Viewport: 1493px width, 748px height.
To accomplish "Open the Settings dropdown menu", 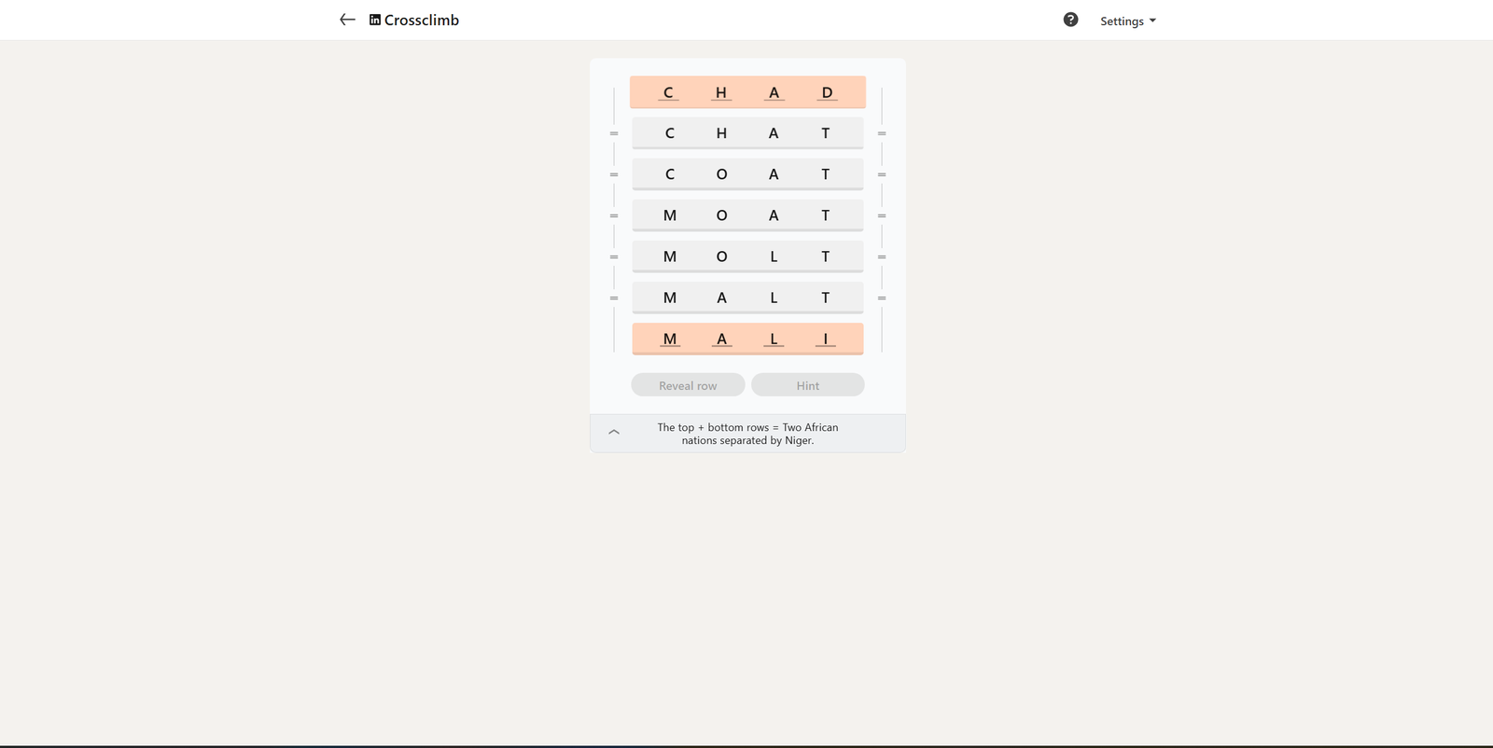I will point(1127,21).
